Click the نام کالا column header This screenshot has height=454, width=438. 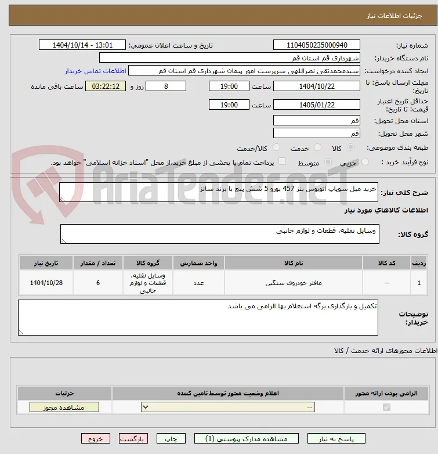pos(294,263)
